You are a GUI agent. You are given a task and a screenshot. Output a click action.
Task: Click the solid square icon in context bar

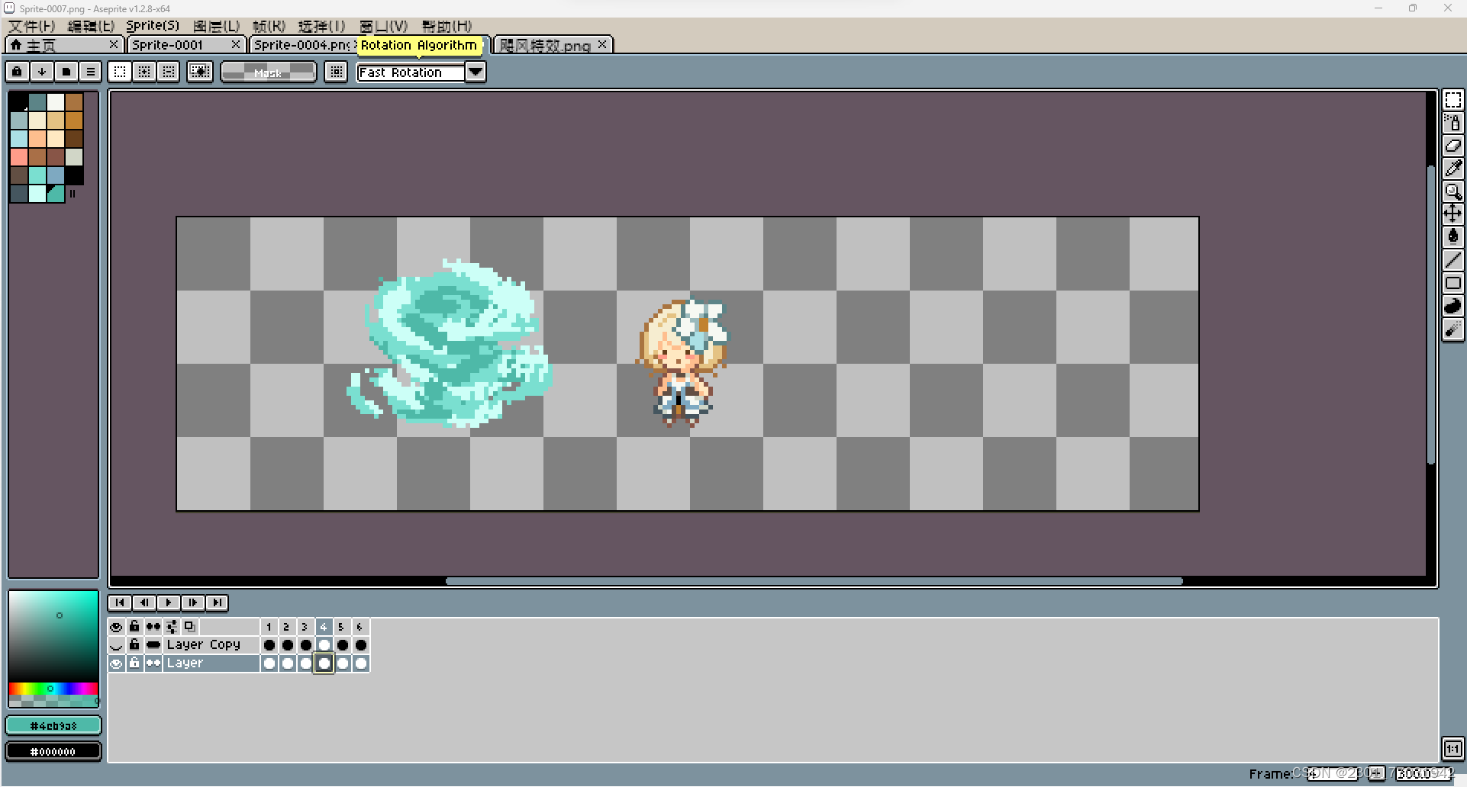pos(66,72)
